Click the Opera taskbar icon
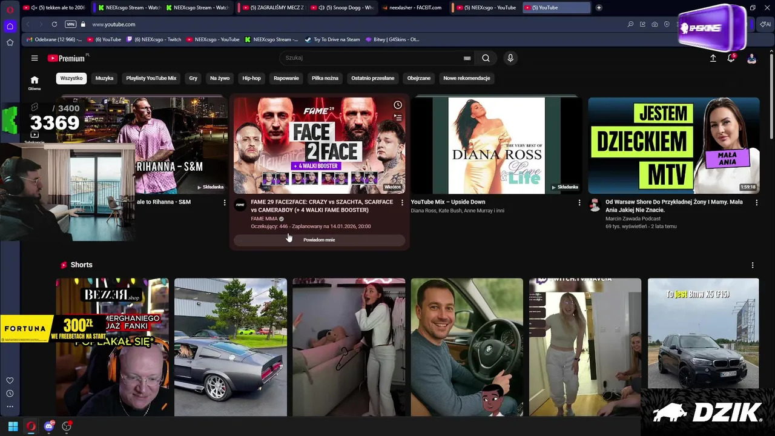The height and width of the screenshot is (436, 775). 31,426
